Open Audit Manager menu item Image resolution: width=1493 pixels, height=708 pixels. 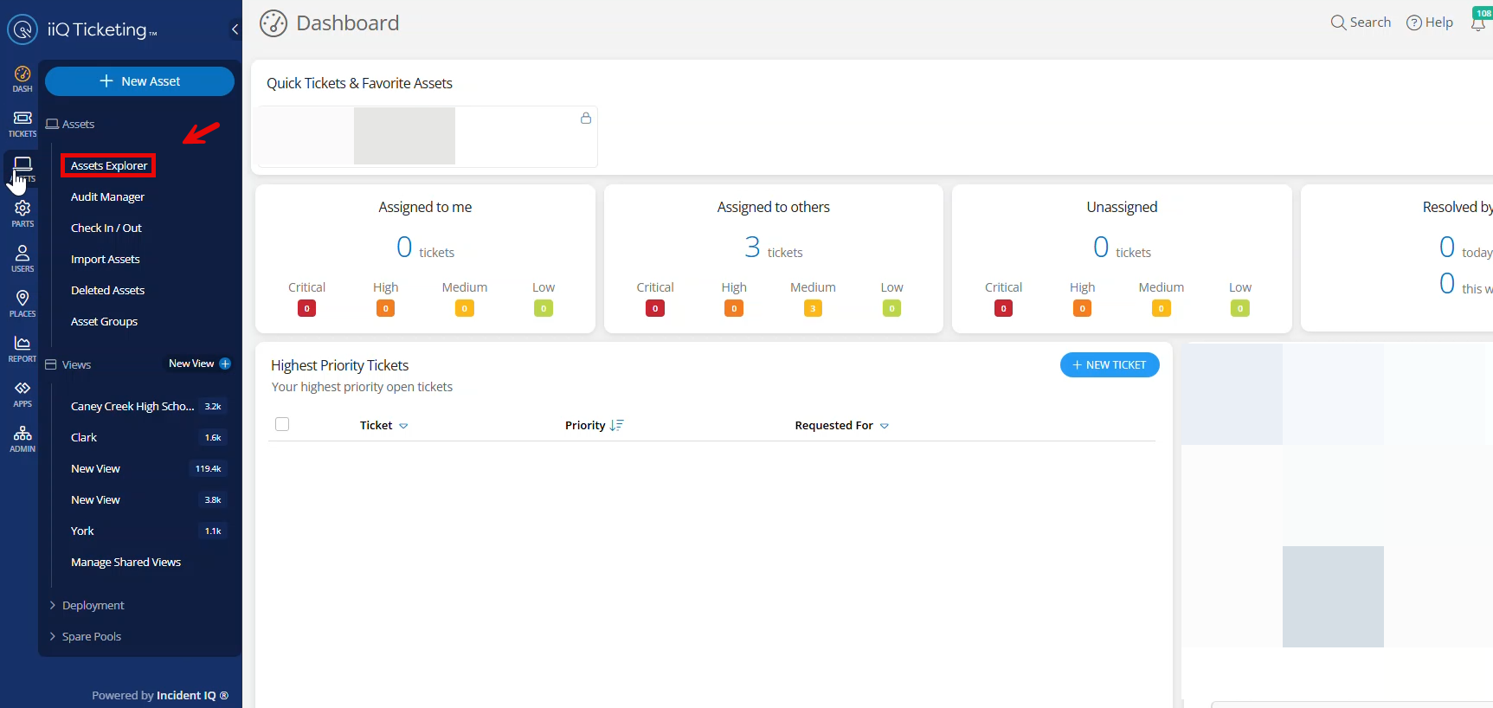point(107,196)
